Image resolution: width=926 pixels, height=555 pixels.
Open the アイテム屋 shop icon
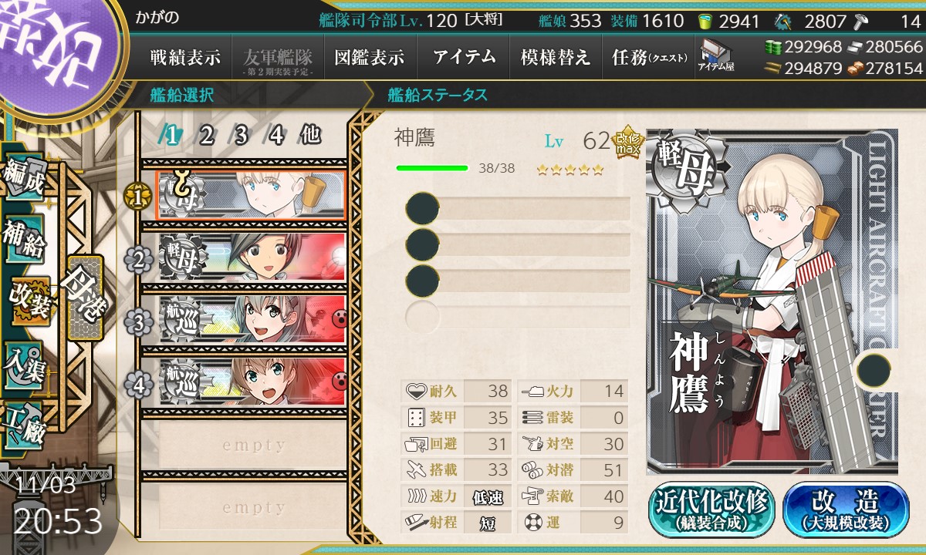(716, 55)
